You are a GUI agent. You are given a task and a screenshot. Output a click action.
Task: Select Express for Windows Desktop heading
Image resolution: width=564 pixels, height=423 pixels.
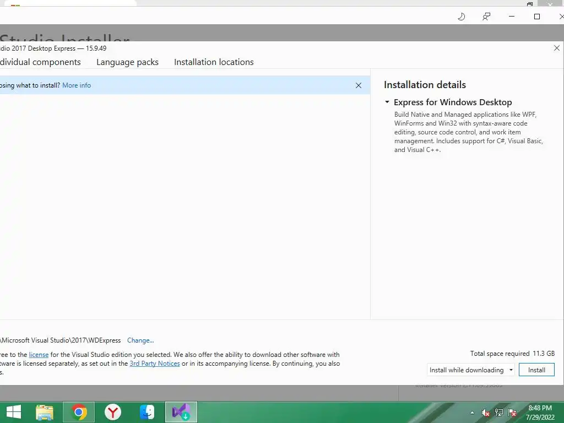tap(453, 102)
